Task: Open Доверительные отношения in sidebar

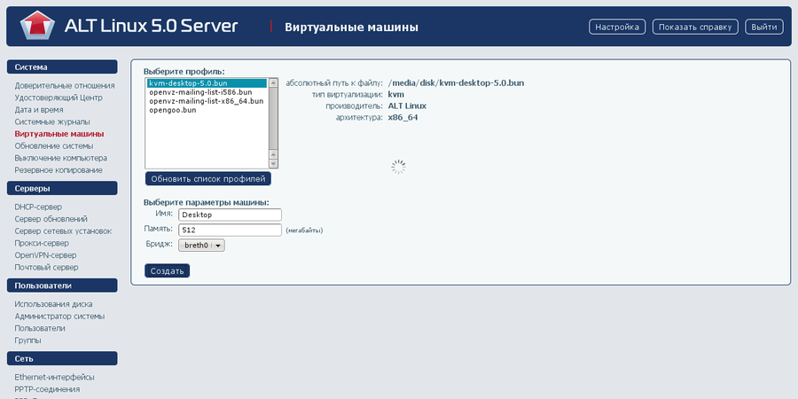Action: coord(65,85)
